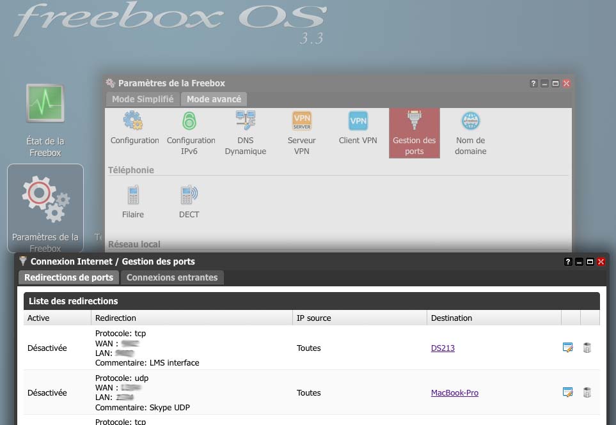Viewport: 616px width, 425px height.
Task: Select Redirections de ports tab
Action: click(68, 277)
